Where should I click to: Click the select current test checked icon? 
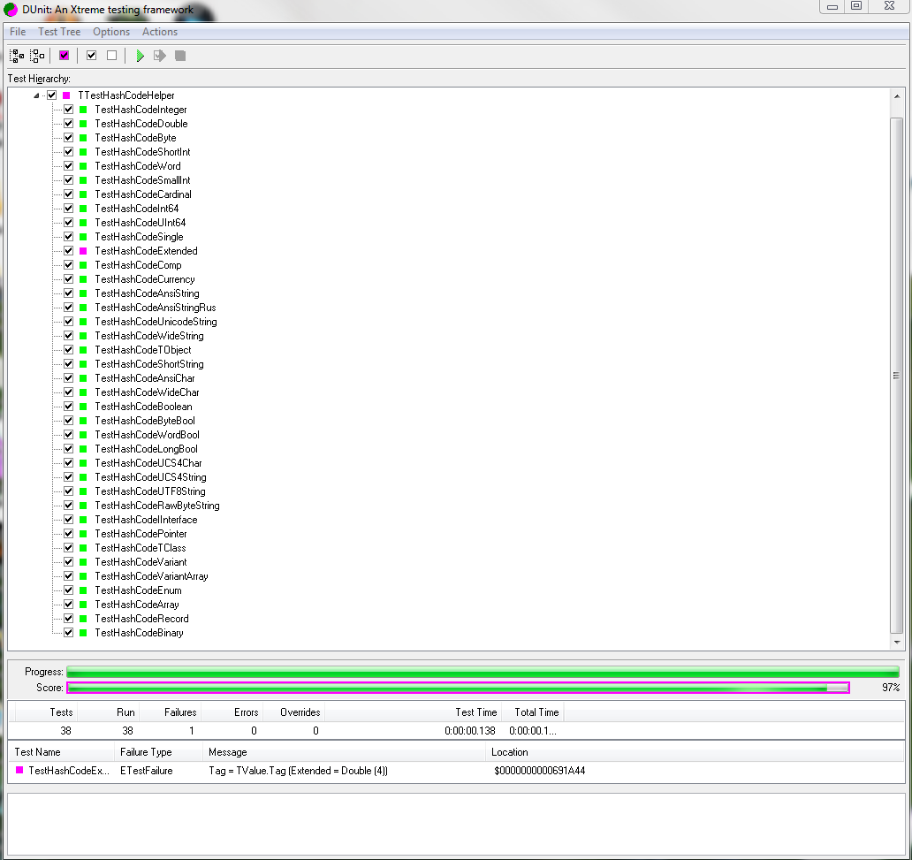91,56
